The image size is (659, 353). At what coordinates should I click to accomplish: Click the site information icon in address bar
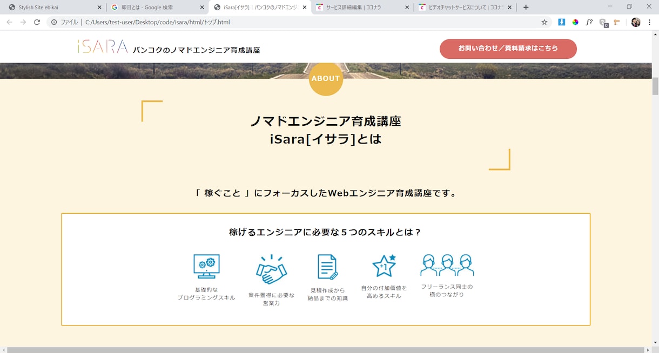point(54,22)
